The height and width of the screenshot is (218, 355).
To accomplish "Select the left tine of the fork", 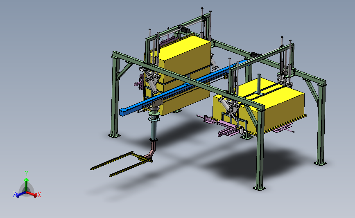I will click(x=112, y=161).
